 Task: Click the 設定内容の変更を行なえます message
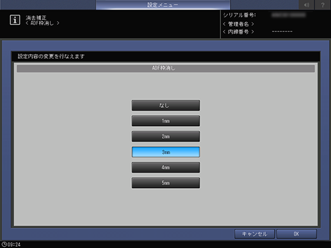coord(51,56)
